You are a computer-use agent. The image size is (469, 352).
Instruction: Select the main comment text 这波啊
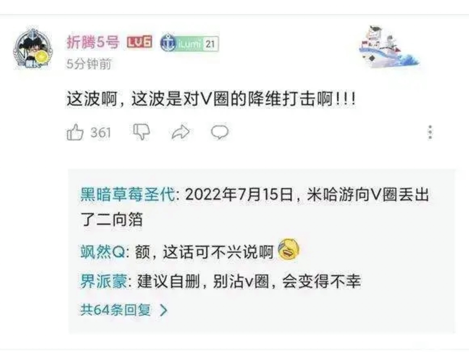tap(92, 99)
